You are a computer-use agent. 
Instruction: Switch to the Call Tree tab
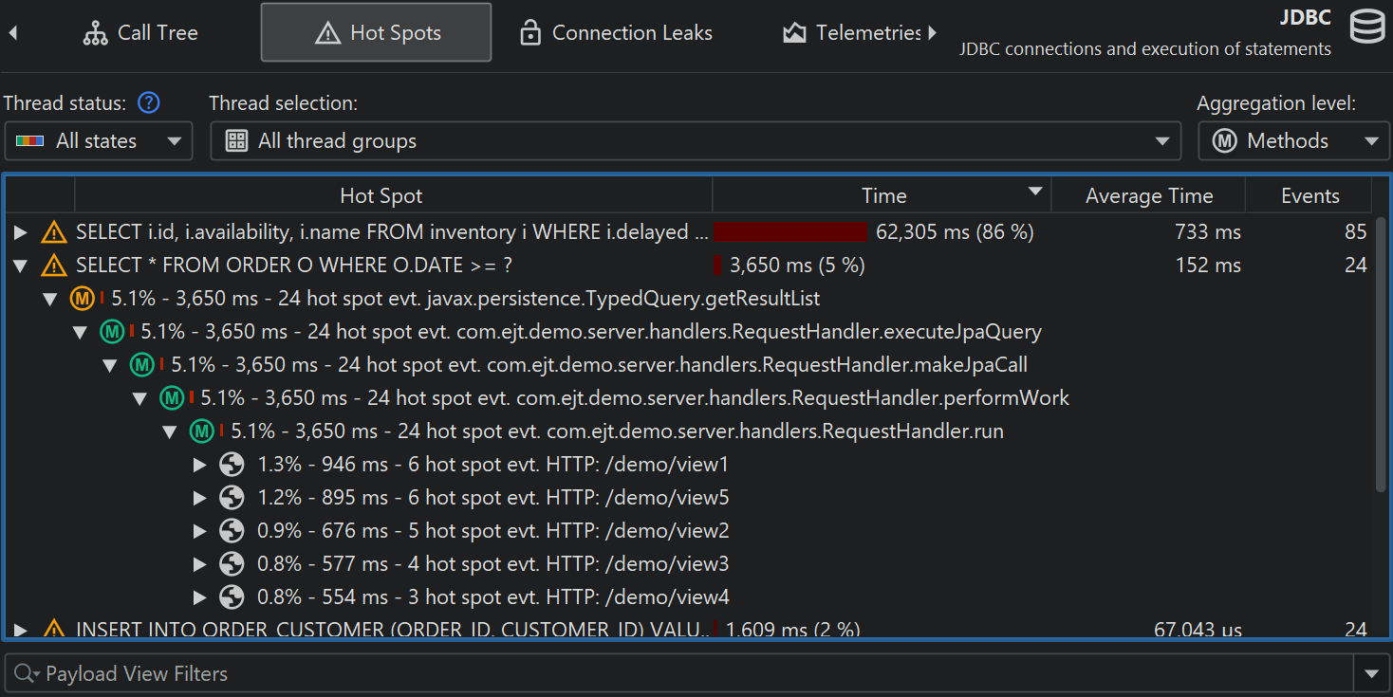pyautogui.click(x=140, y=33)
